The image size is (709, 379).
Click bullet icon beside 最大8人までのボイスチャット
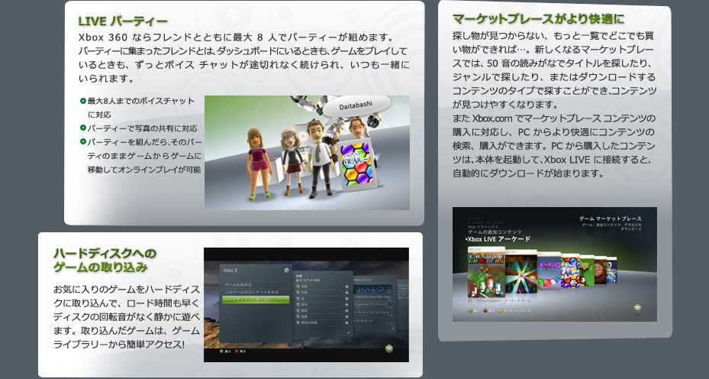[83, 101]
